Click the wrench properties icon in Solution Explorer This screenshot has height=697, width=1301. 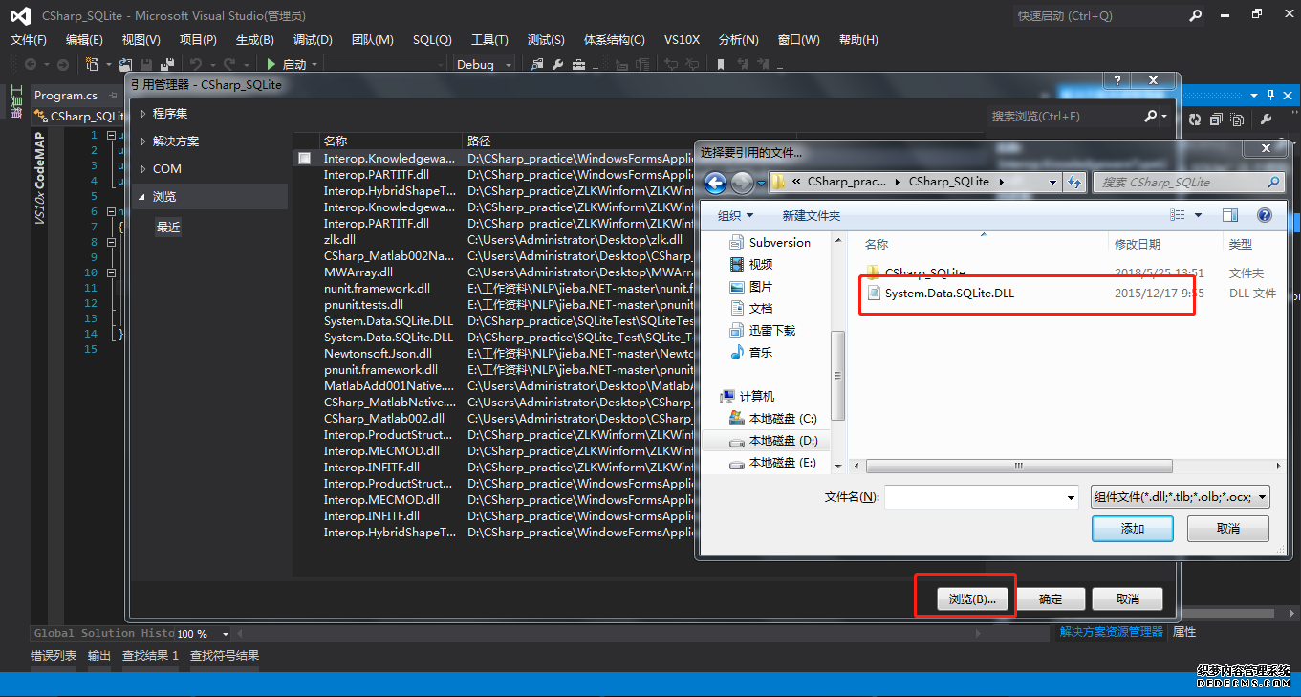coord(1266,120)
